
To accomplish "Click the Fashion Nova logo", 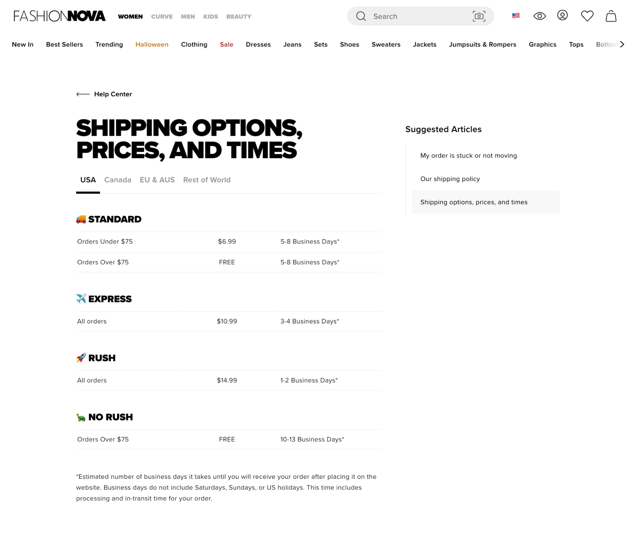I will click(59, 16).
